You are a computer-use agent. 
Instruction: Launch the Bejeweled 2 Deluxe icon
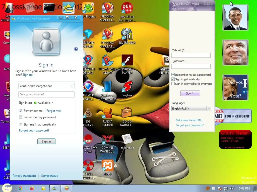89,65
